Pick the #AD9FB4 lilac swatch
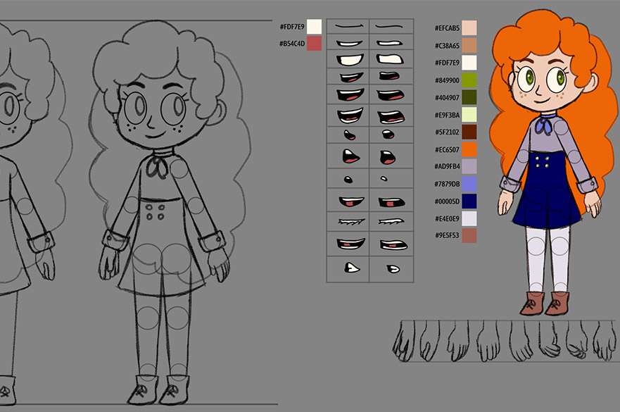The width and height of the screenshot is (620, 412). (469, 166)
